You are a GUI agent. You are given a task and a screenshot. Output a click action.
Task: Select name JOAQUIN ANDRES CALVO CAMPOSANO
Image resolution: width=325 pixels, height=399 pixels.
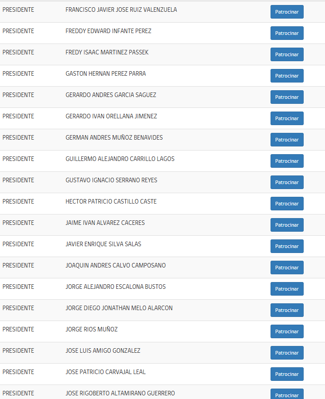click(116, 265)
